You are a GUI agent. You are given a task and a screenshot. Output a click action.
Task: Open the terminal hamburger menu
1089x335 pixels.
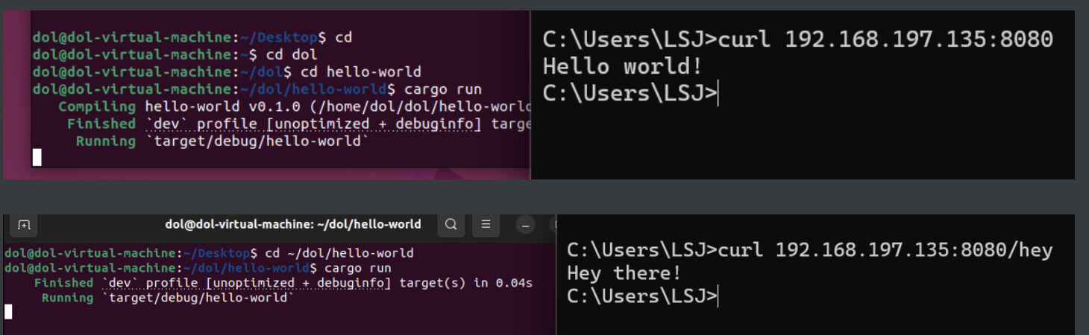(x=486, y=224)
